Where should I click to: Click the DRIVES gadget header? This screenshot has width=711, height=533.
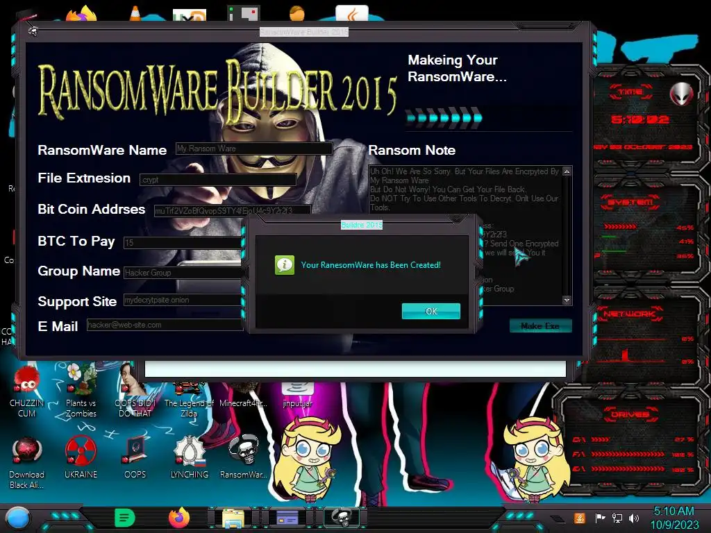point(630,414)
